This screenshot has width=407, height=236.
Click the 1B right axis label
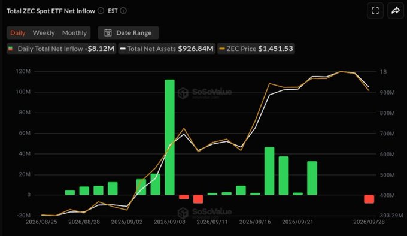[x=383, y=72]
